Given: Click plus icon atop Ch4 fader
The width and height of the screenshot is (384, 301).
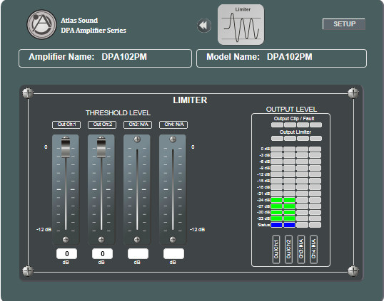Looking at the screenshot, I should point(173,139).
